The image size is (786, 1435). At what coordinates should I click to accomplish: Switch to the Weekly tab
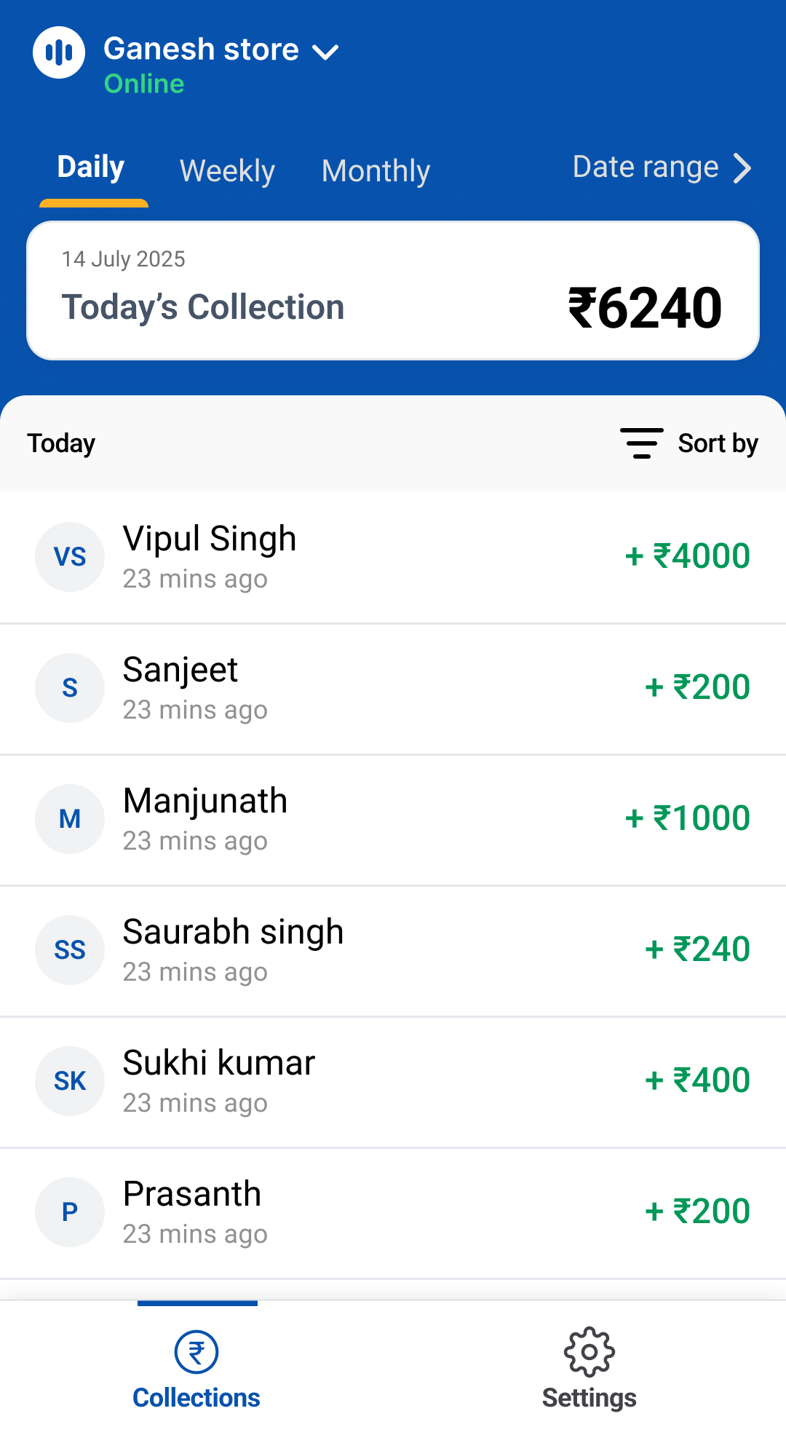click(x=227, y=171)
